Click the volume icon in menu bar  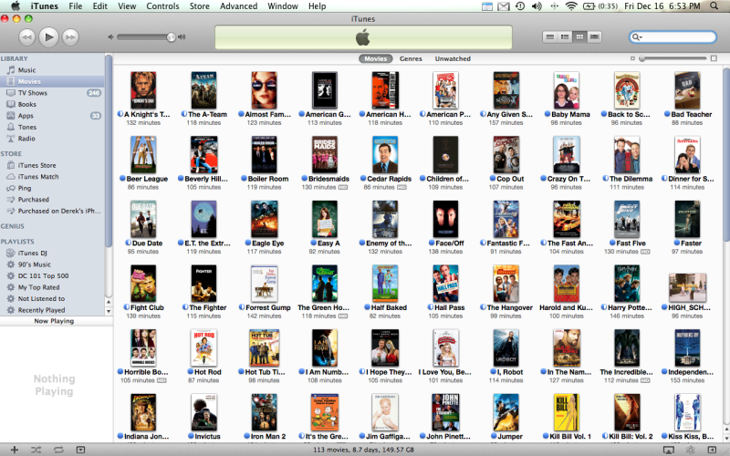537,6
